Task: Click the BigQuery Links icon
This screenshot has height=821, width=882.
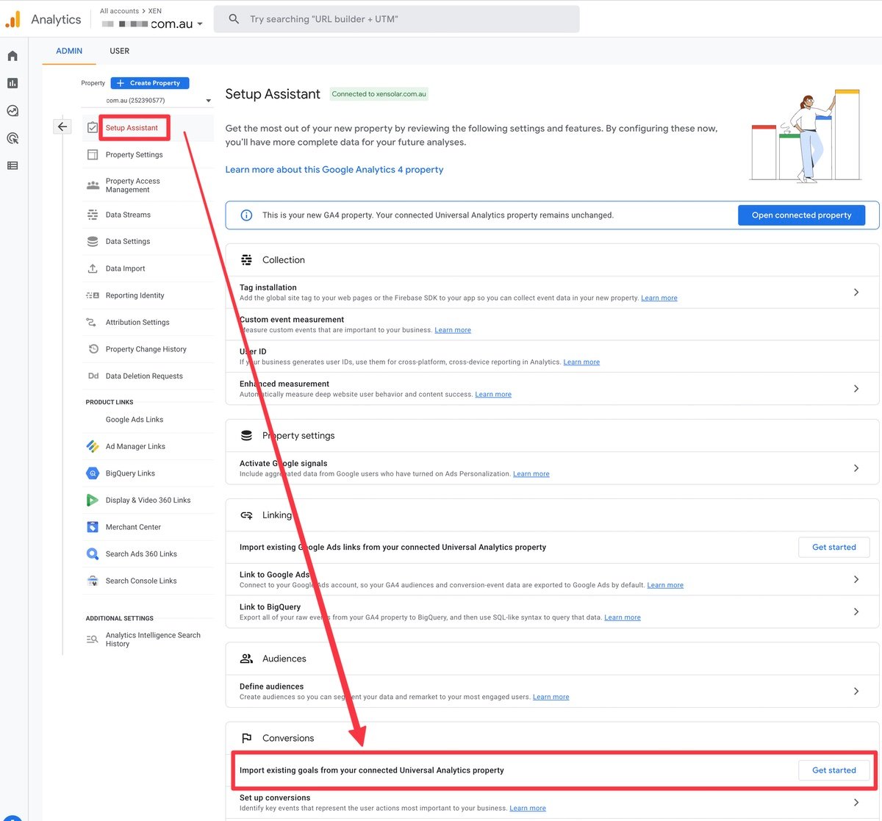Action: [x=93, y=473]
